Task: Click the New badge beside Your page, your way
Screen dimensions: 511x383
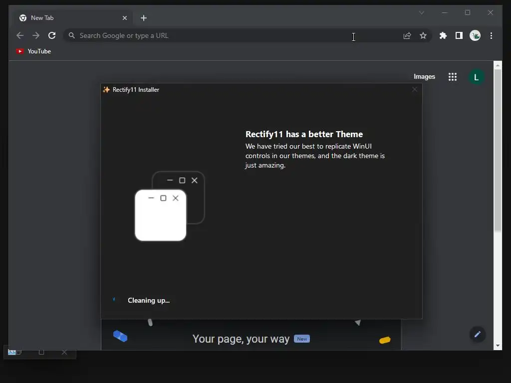Action: coord(302,339)
